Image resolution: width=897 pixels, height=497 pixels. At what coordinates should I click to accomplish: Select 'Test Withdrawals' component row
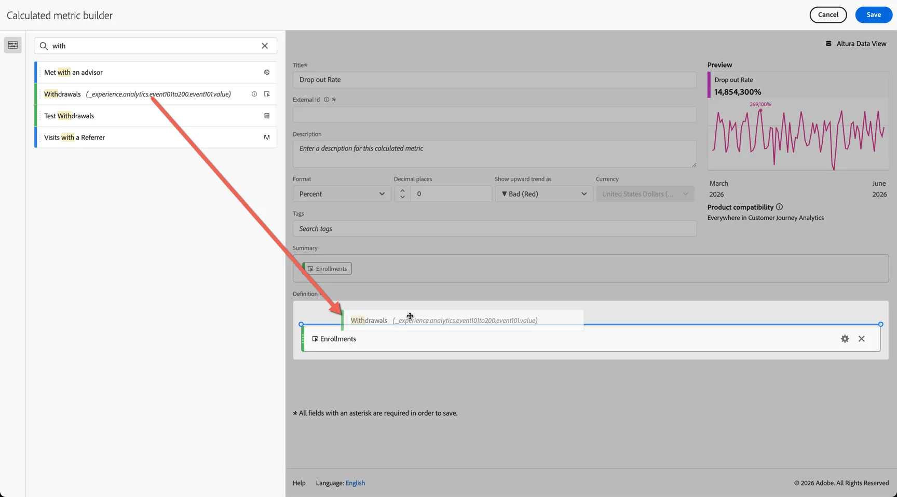click(x=155, y=116)
